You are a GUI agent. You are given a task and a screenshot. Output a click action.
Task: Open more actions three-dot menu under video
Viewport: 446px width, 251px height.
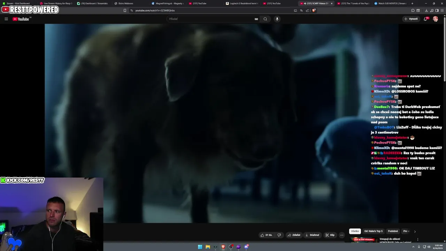click(x=342, y=235)
